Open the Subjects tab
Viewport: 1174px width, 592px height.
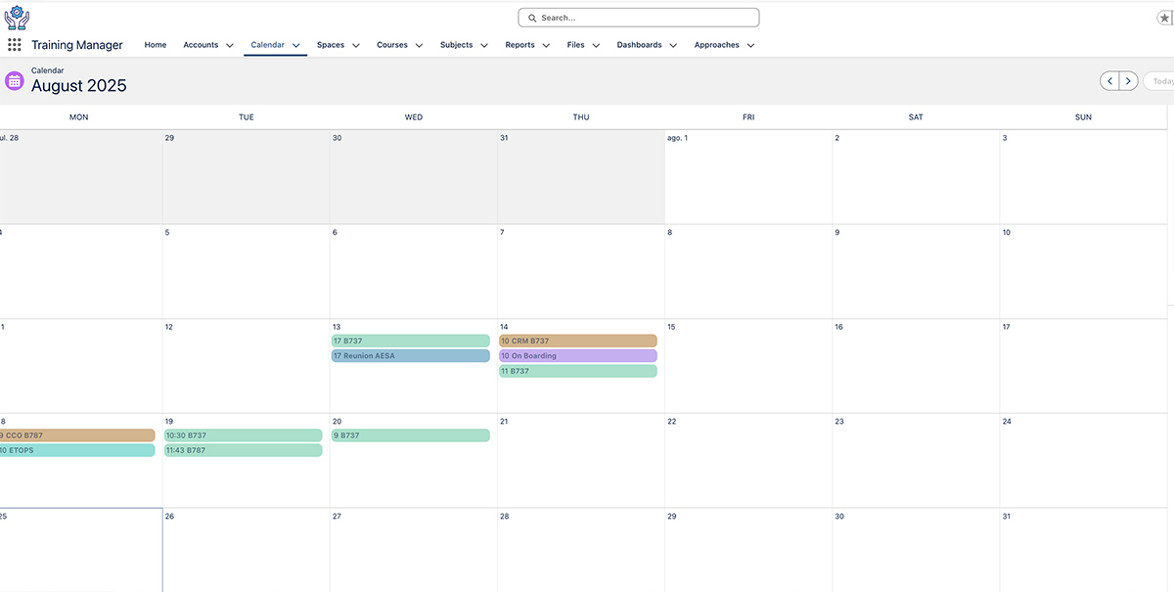[456, 45]
